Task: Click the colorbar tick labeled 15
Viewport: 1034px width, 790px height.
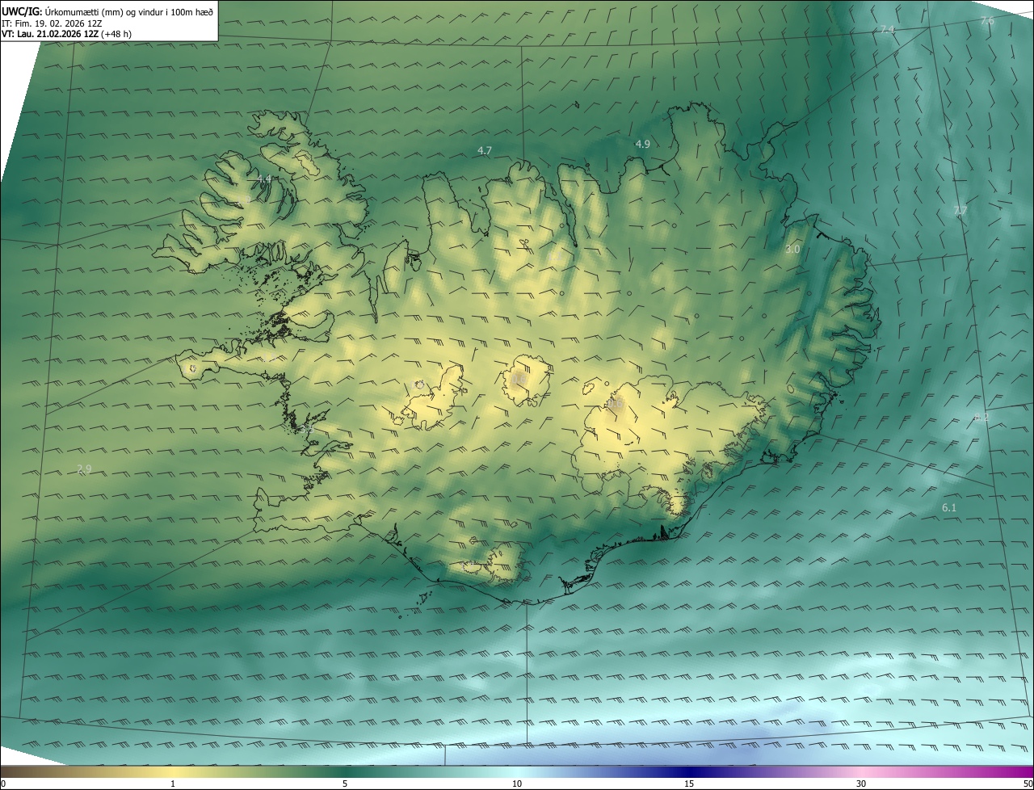Action: click(x=689, y=784)
